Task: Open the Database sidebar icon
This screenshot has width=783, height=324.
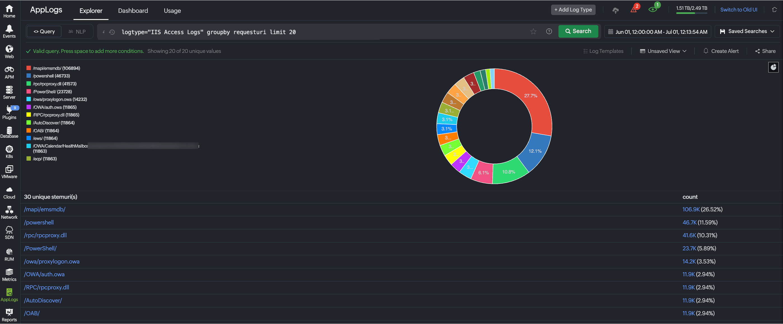Action: (9, 133)
